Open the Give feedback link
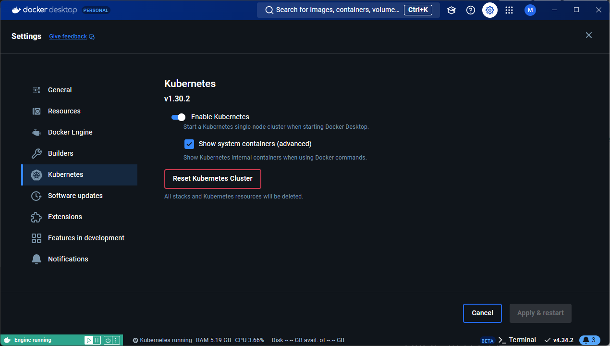 pos(68,37)
